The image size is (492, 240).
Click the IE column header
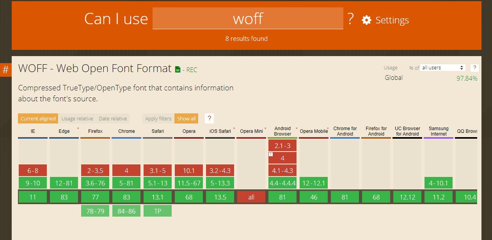tap(33, 132)
